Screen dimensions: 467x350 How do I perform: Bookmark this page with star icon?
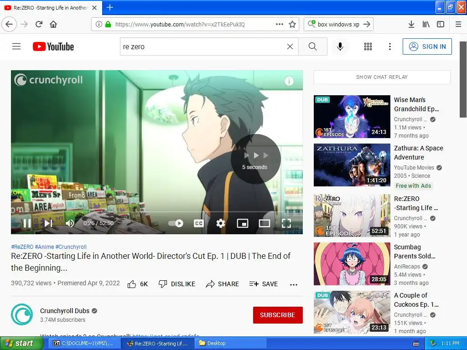click(x=292, y=24)
